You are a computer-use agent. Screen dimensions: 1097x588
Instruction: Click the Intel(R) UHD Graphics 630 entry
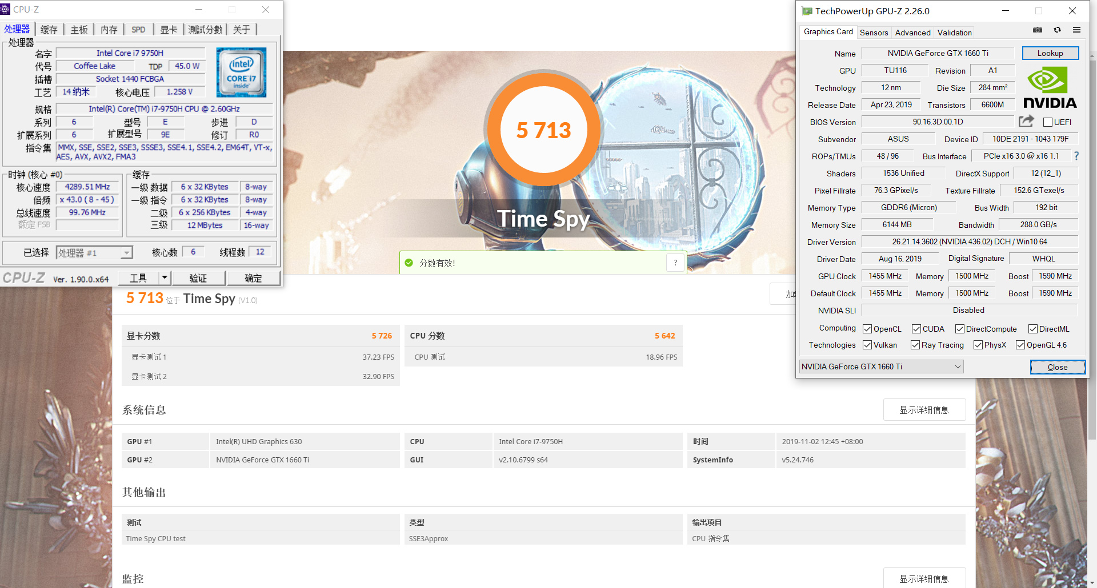[259, 441]
